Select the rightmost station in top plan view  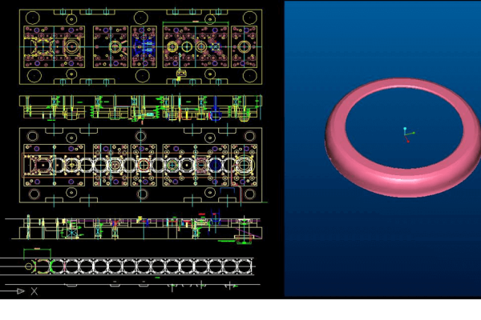(x=244, y=47)
